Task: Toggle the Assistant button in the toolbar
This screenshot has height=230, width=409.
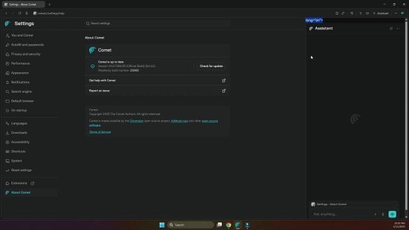Action: [x=381, y=13]
